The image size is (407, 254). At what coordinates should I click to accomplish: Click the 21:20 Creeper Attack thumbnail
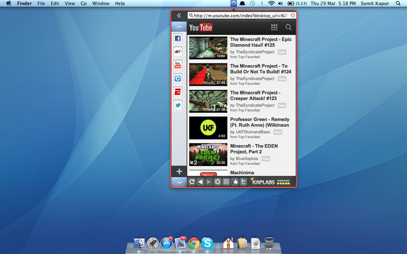[208, 101]
